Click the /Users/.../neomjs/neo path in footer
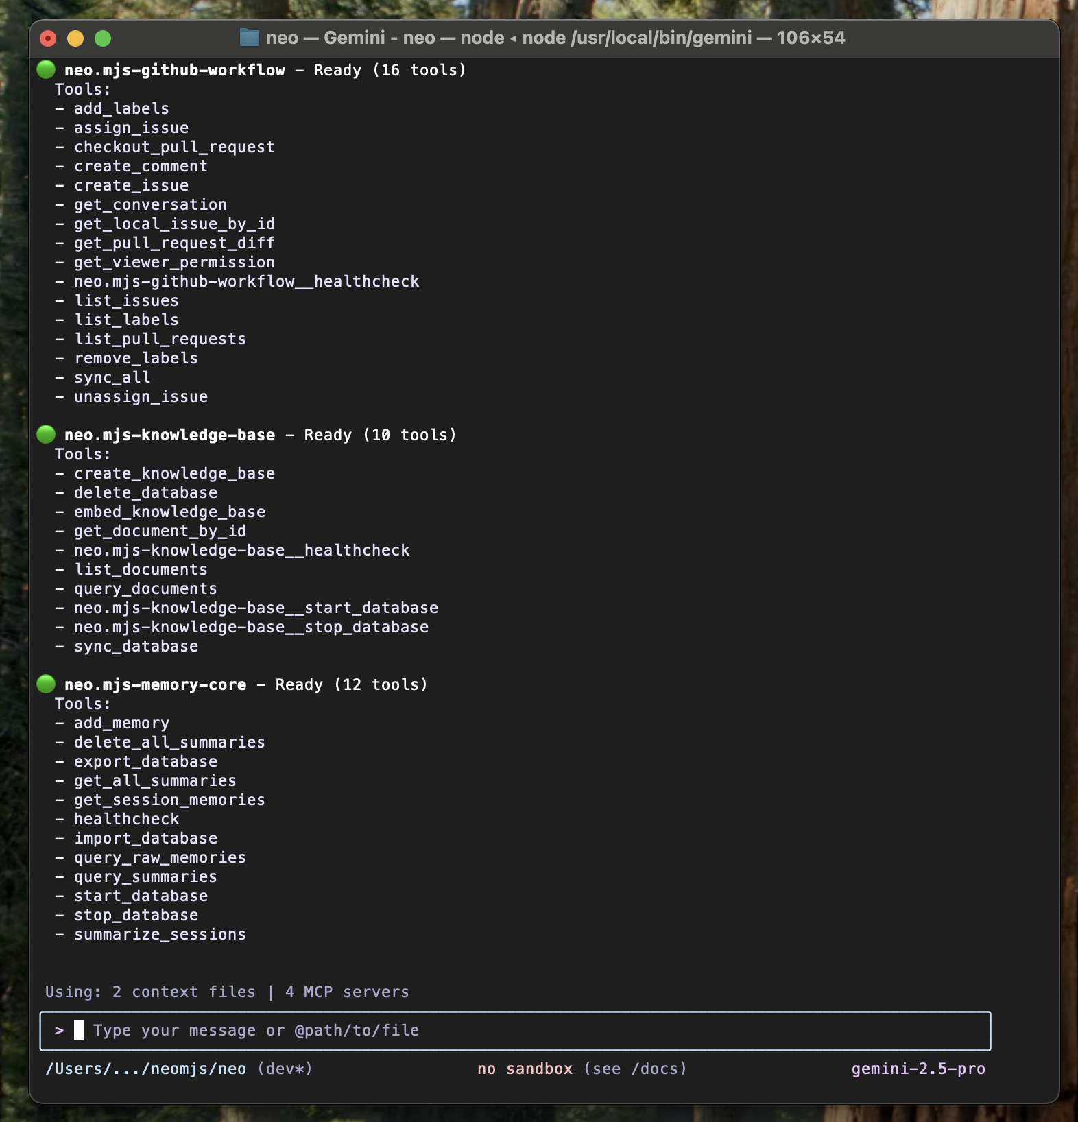 click(145, 1069)
